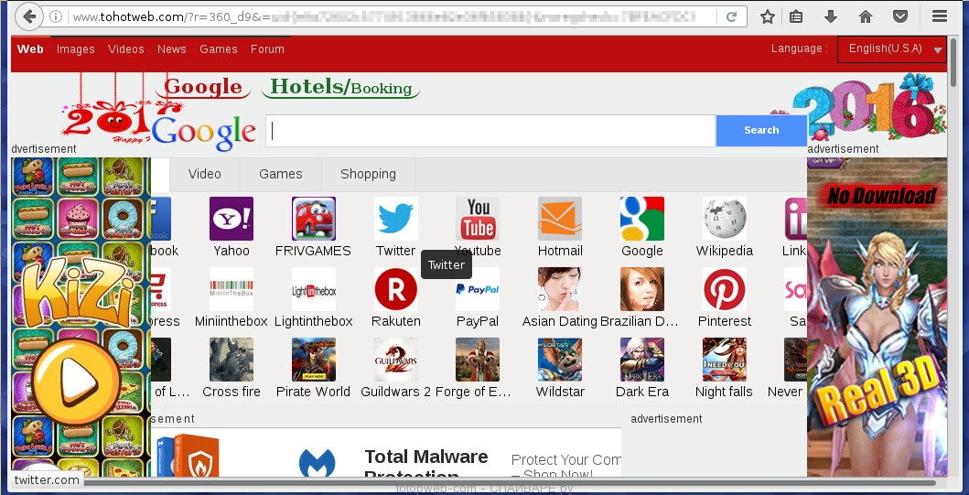Click the YouTube shortcut icon
969x495 pixels.
click(478, 219)
